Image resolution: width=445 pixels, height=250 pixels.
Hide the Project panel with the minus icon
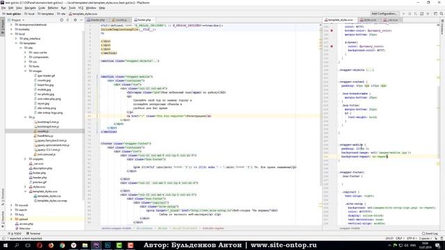[x=81, y=20]
